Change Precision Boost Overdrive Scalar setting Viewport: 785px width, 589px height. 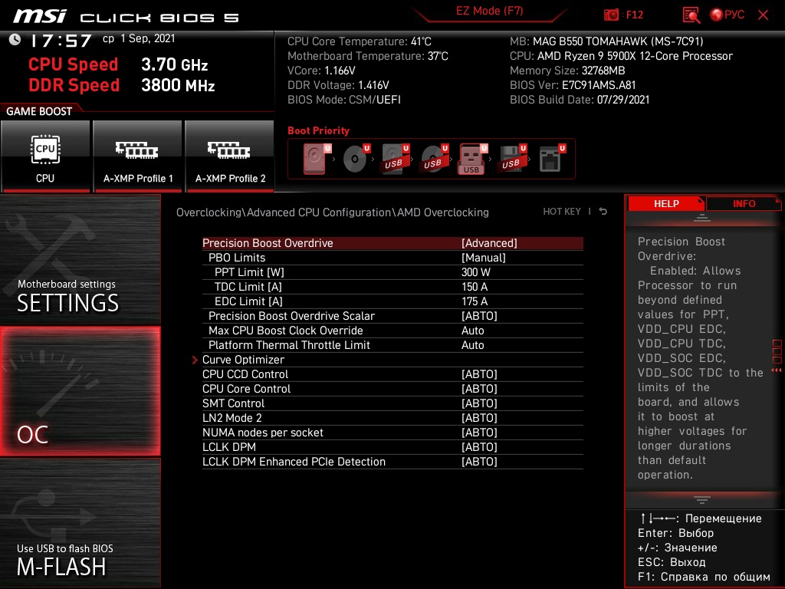(x=392, y=316)
